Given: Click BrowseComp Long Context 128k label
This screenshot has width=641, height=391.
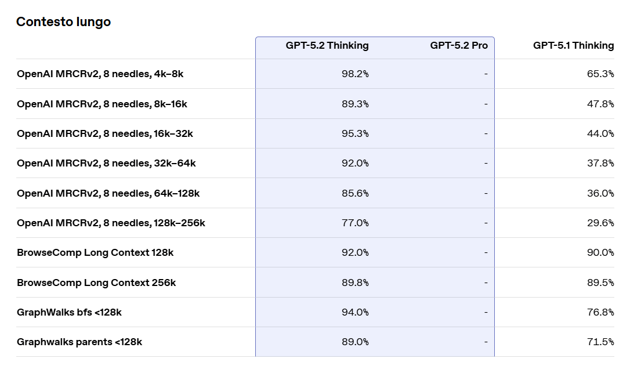Looking at the screenshot, I should pos(95,253).
